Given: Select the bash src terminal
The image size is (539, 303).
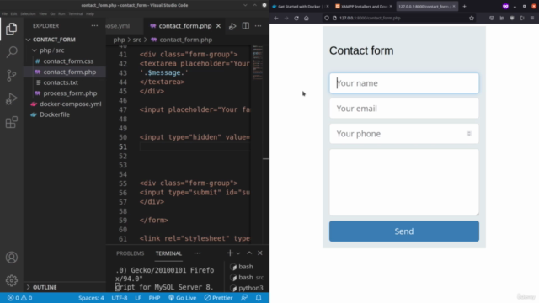Looking at the screenshot, I should point(247,278).
